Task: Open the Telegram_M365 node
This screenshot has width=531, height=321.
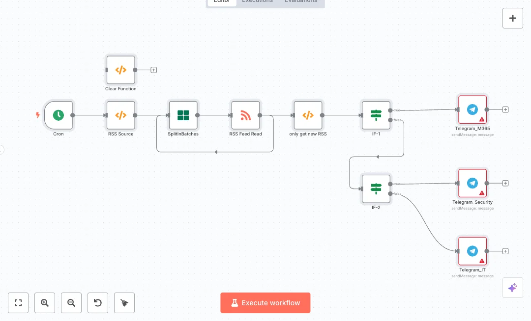Action: pos(472,110)
